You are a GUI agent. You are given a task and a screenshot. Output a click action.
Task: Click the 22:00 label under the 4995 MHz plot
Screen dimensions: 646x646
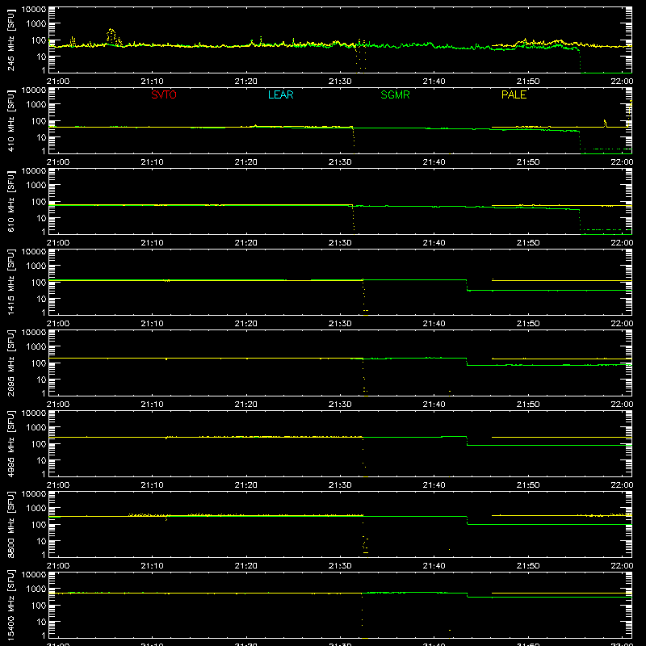pos(622,485)
